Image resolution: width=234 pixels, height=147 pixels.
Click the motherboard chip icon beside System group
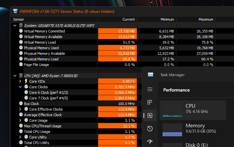pos(21,25)
